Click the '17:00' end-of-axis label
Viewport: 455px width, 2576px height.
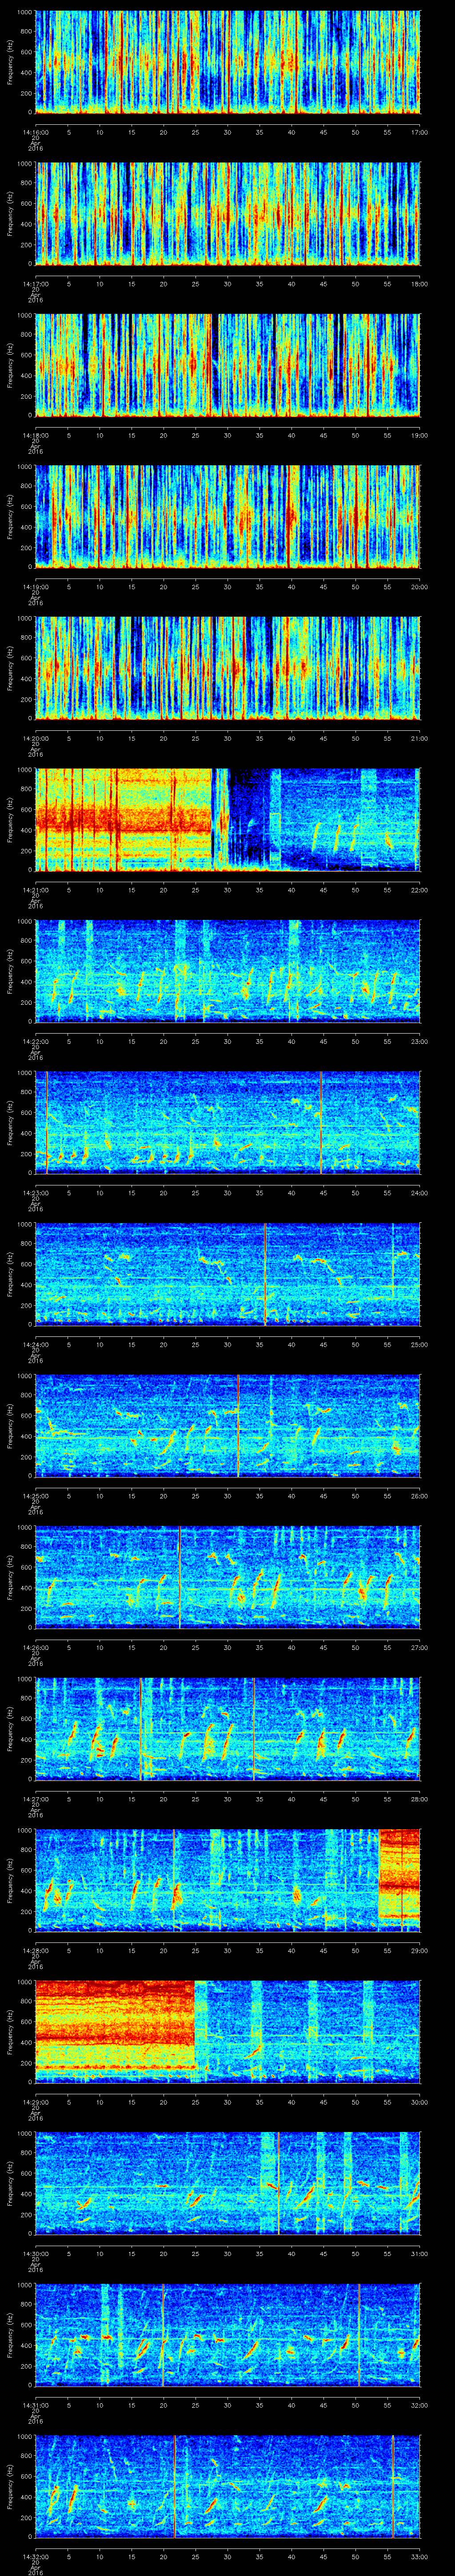[420, 131]
